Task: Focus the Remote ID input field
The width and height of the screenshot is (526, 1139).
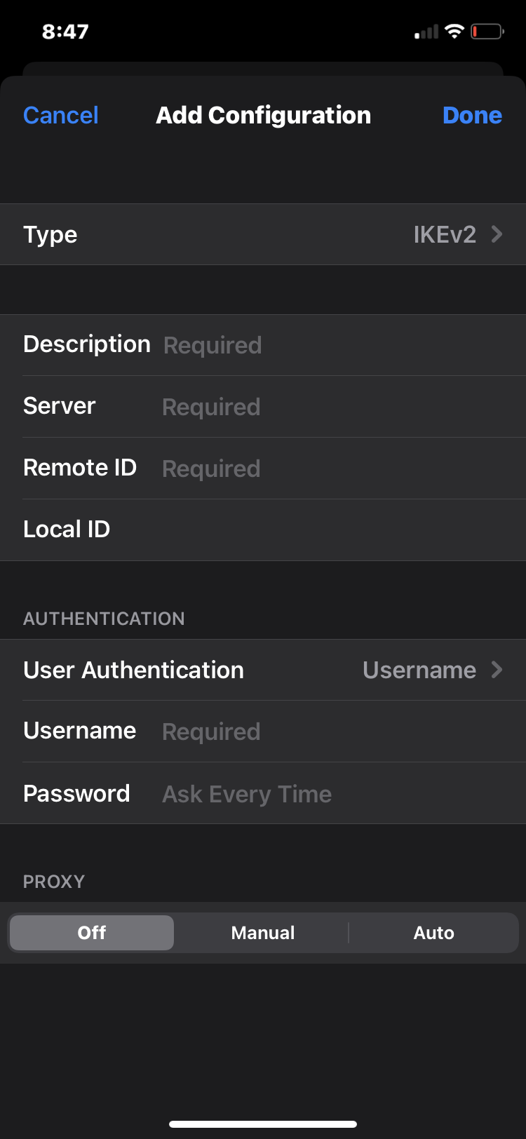Action: tap(263, 469)
